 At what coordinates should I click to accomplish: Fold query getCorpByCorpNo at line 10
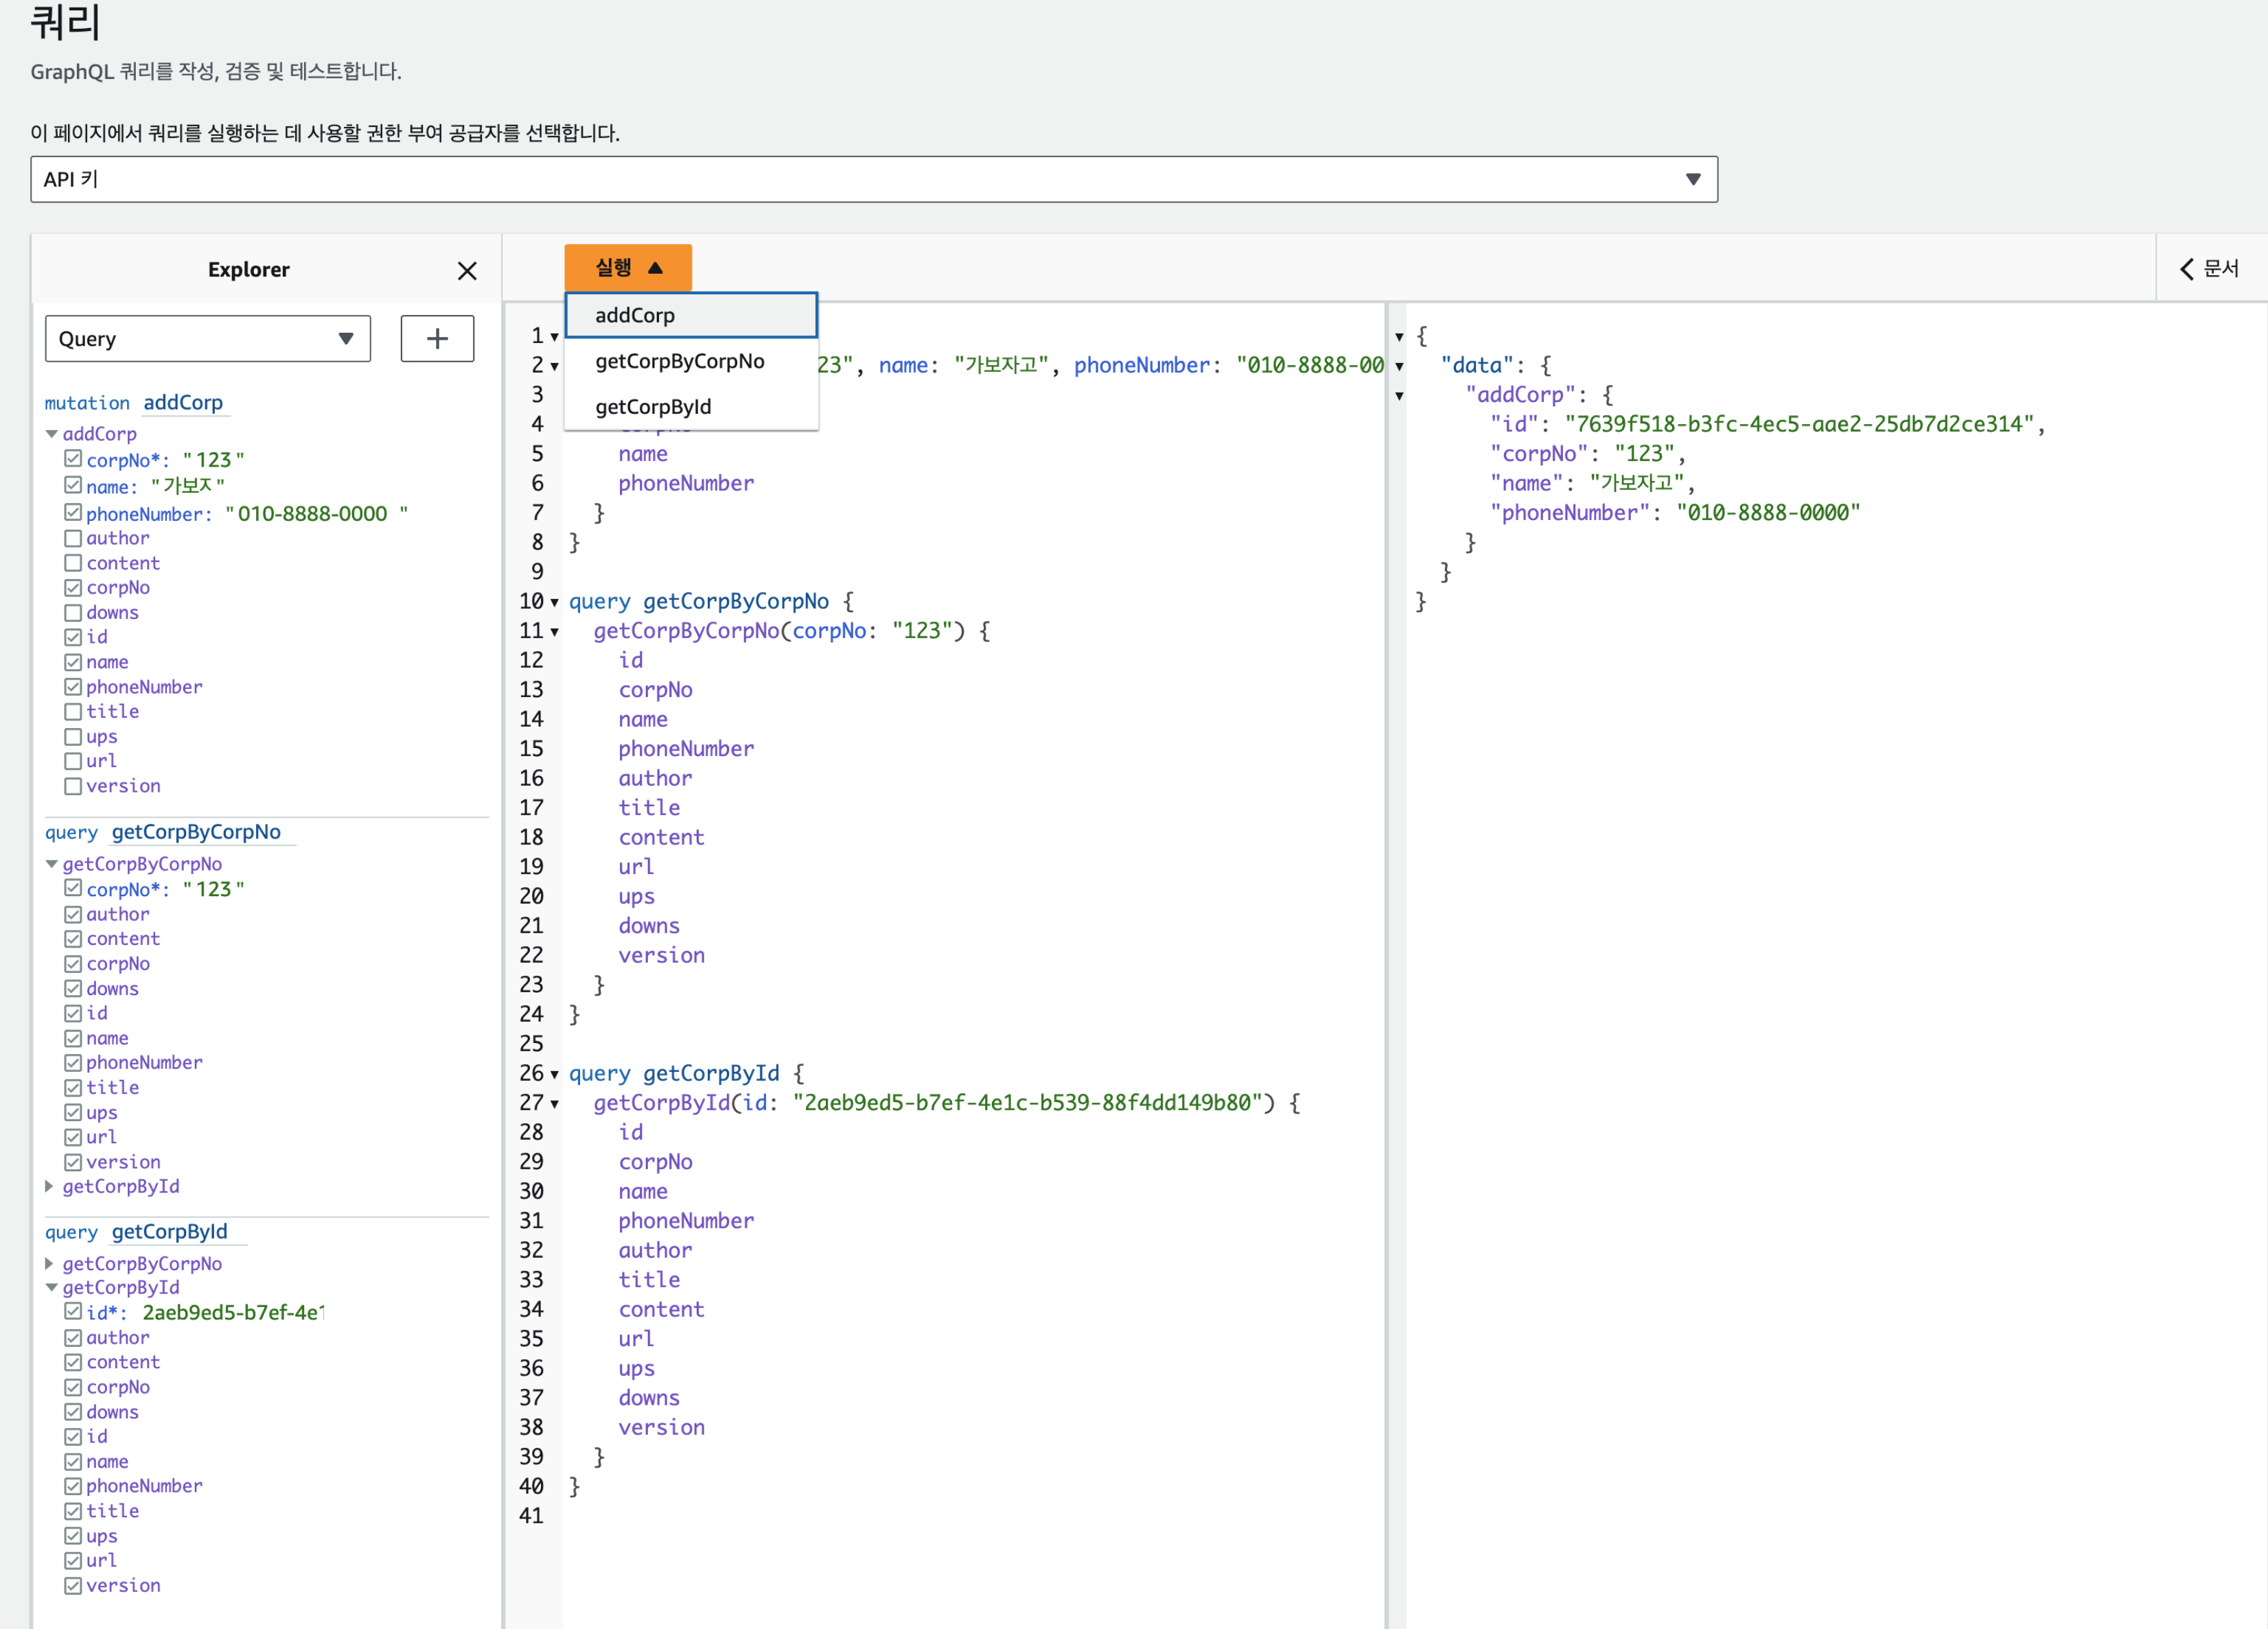click(554, 602)
